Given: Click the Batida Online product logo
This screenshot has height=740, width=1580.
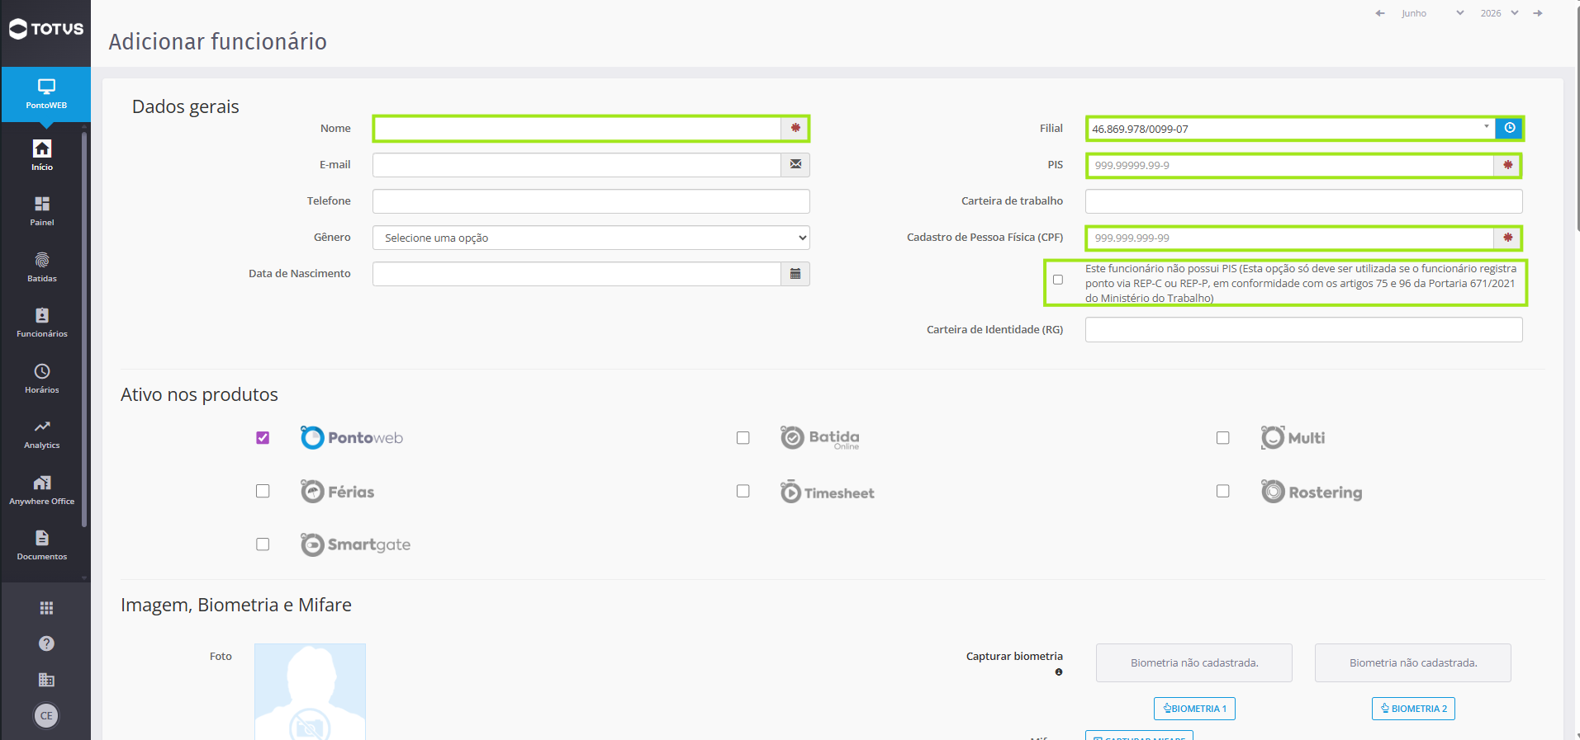Looking at the screenshot, I should point(820,437).
